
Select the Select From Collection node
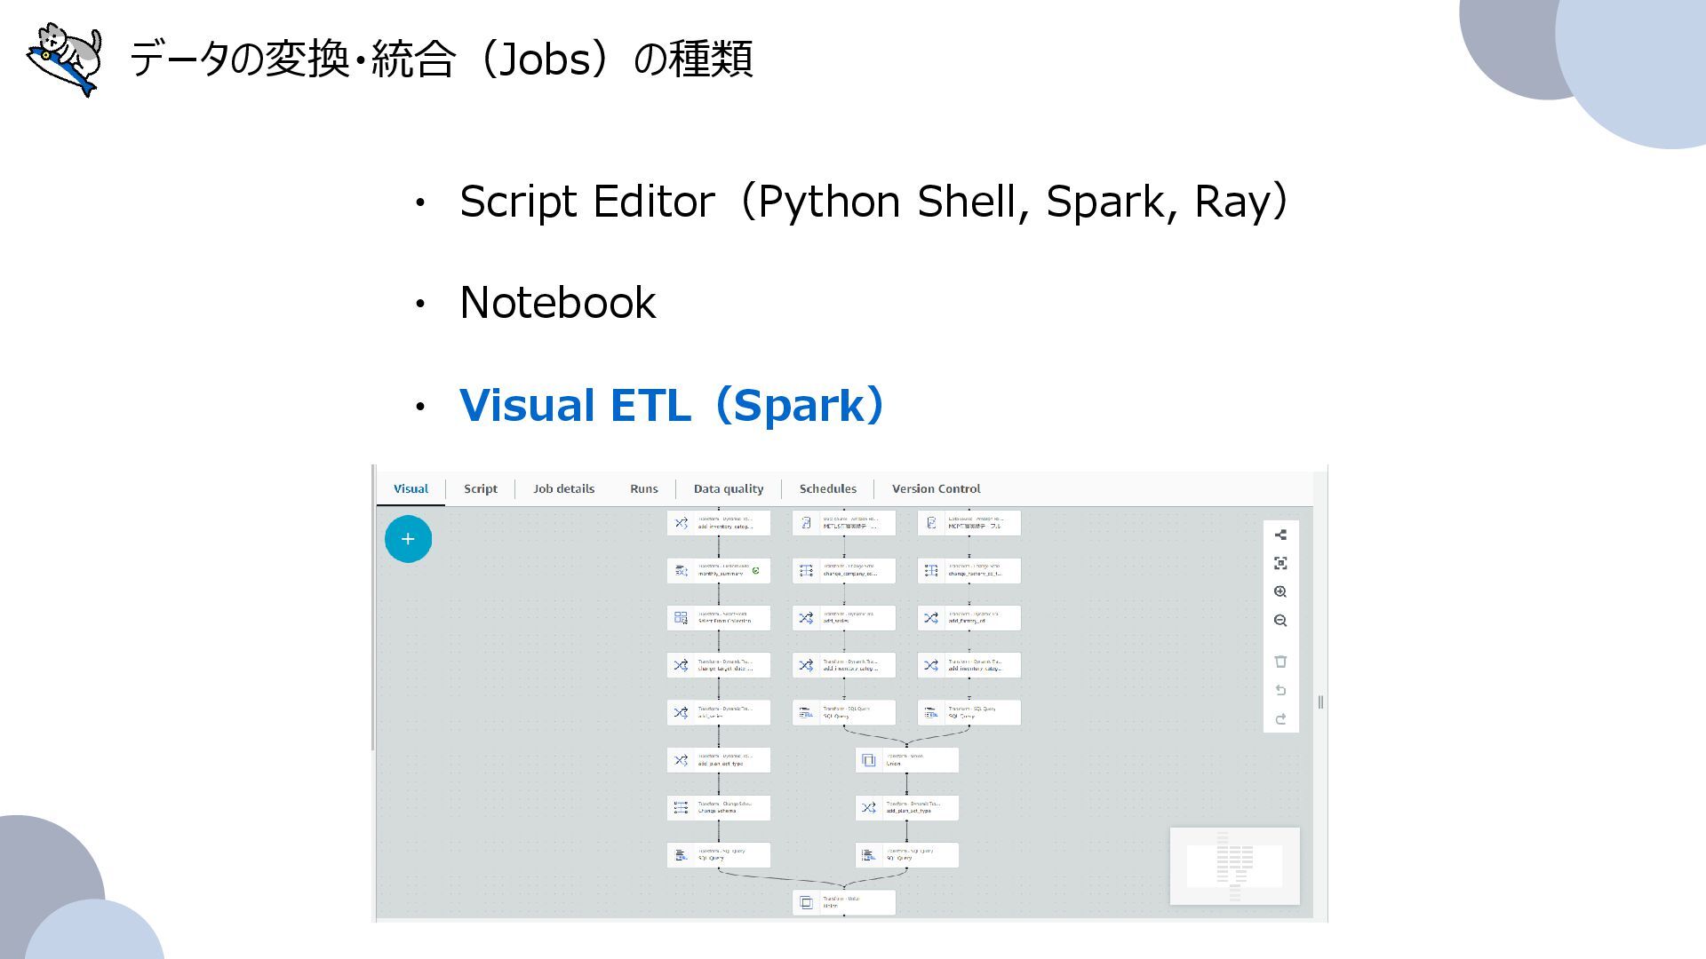718,617
